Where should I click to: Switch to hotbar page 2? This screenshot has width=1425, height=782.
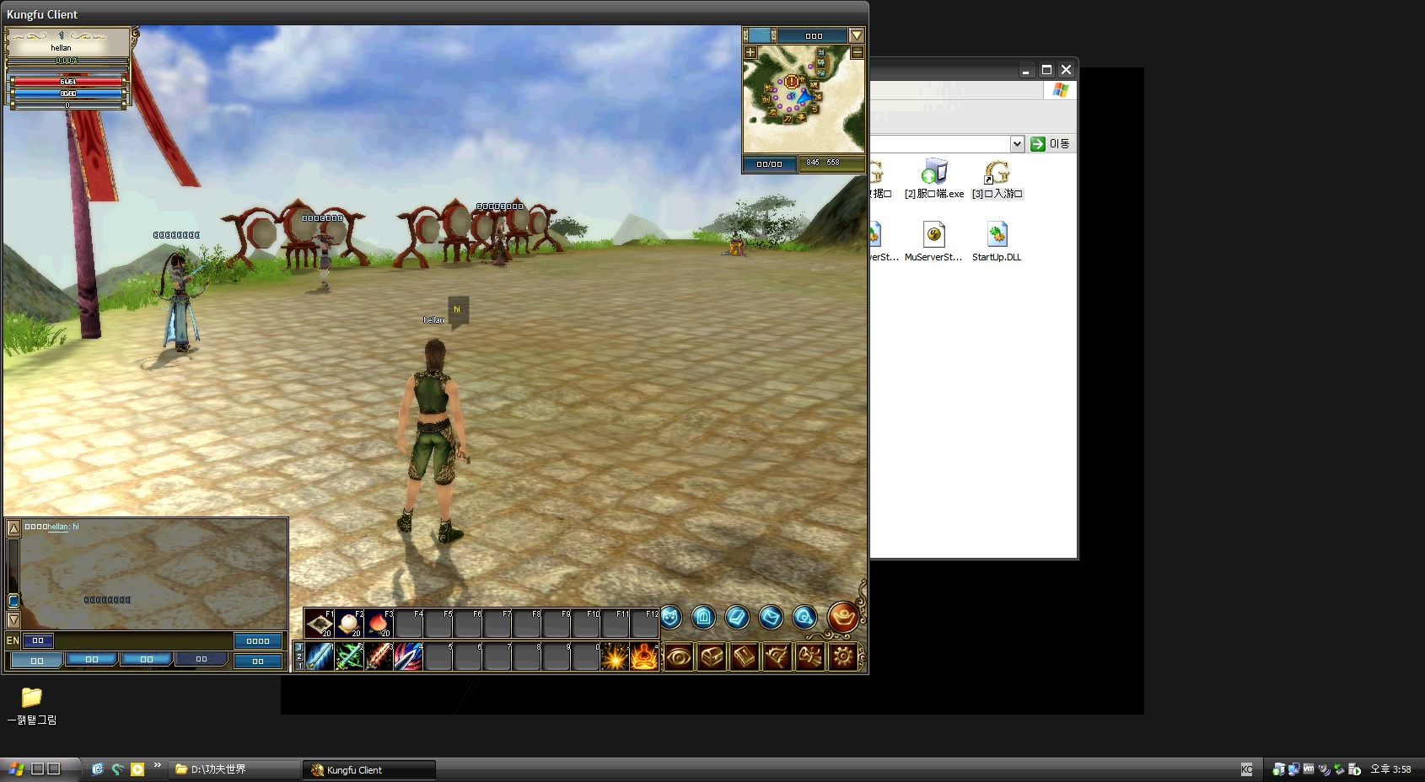point(298,656)
